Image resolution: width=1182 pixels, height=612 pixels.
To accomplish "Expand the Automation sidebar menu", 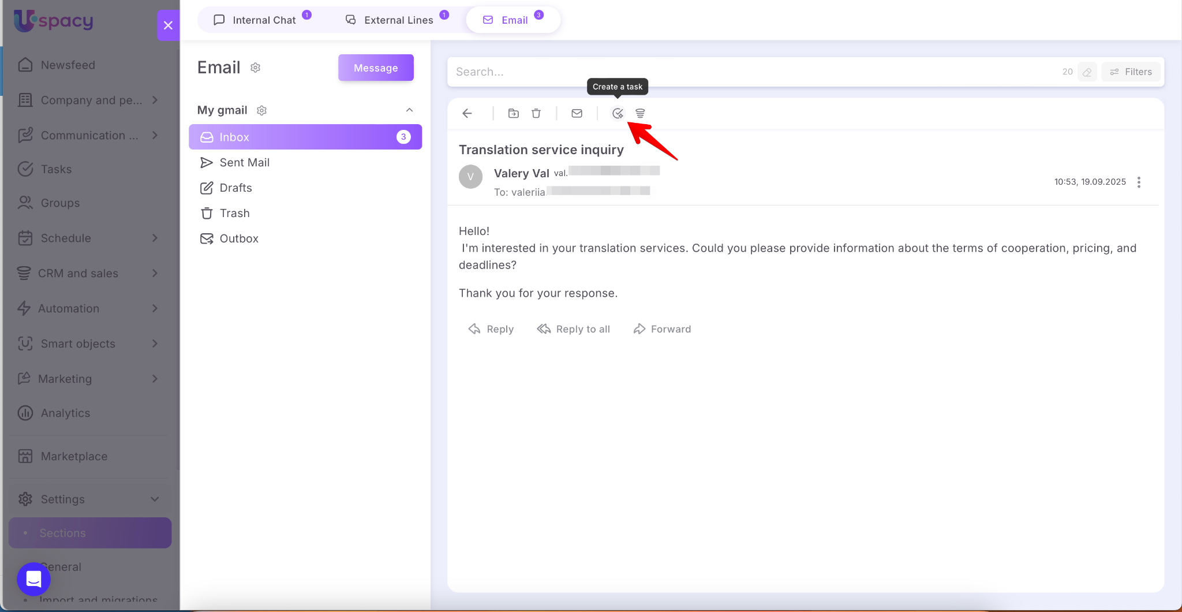I will (155, 308).
